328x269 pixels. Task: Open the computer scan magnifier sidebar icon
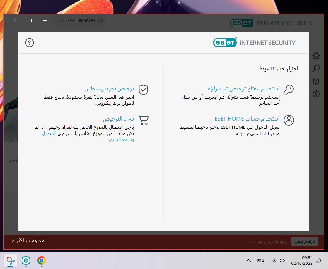click(316, 68)
